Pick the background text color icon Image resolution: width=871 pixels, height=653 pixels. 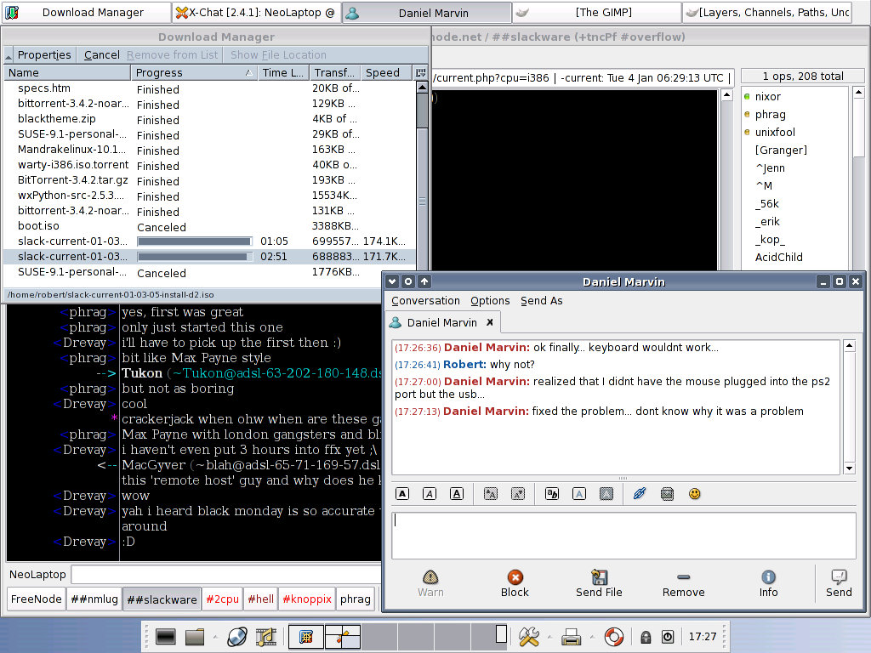[606, 494]
